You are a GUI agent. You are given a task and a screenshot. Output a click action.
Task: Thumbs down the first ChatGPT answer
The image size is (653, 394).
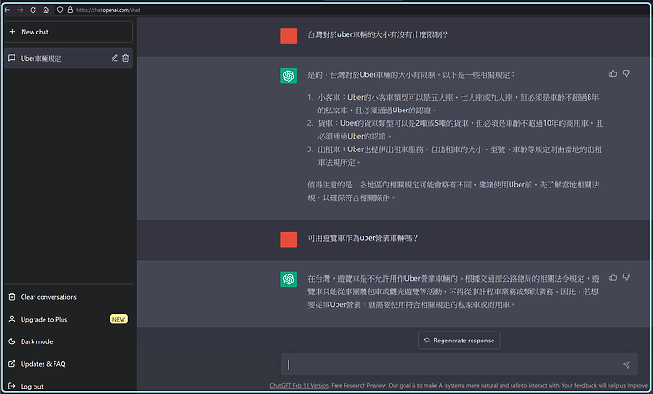(627, 73)
